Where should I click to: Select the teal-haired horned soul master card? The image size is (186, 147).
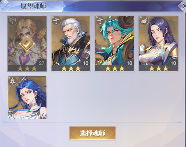(x=115, y=43)
